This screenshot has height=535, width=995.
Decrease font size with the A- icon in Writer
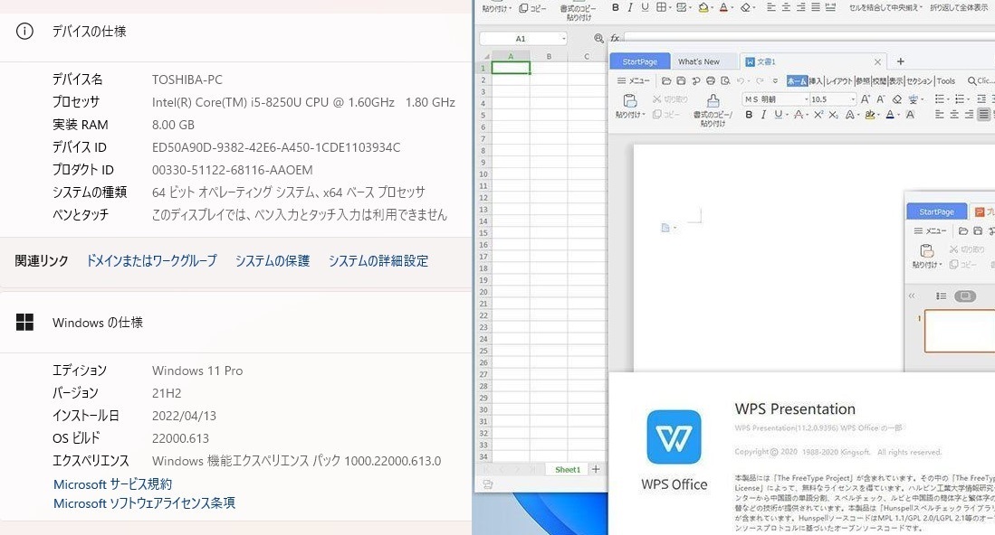pyautogui.click(x=881, y=99)
